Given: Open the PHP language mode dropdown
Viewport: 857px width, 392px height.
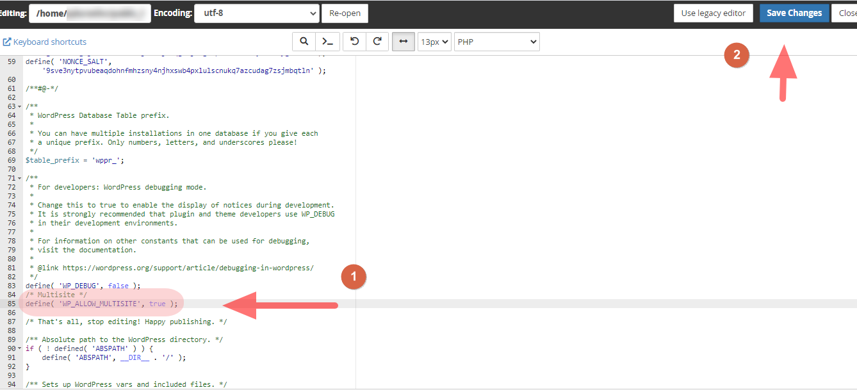Looking at the screenshot, I should [496, 42].
